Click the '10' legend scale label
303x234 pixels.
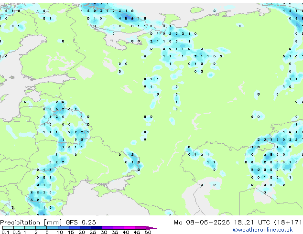coord(60,232)
